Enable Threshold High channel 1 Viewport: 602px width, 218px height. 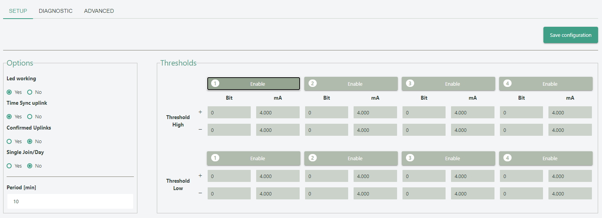click(253, 84)
